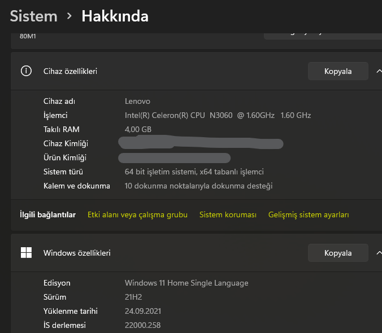Click the Hakkında page heading
This screenshot has height=333, width=382.
coord(115,16)
